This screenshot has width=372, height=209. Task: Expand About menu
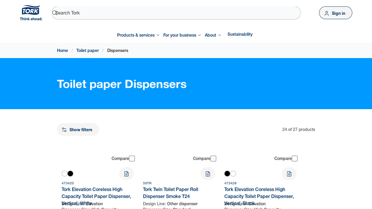(213, 35)
